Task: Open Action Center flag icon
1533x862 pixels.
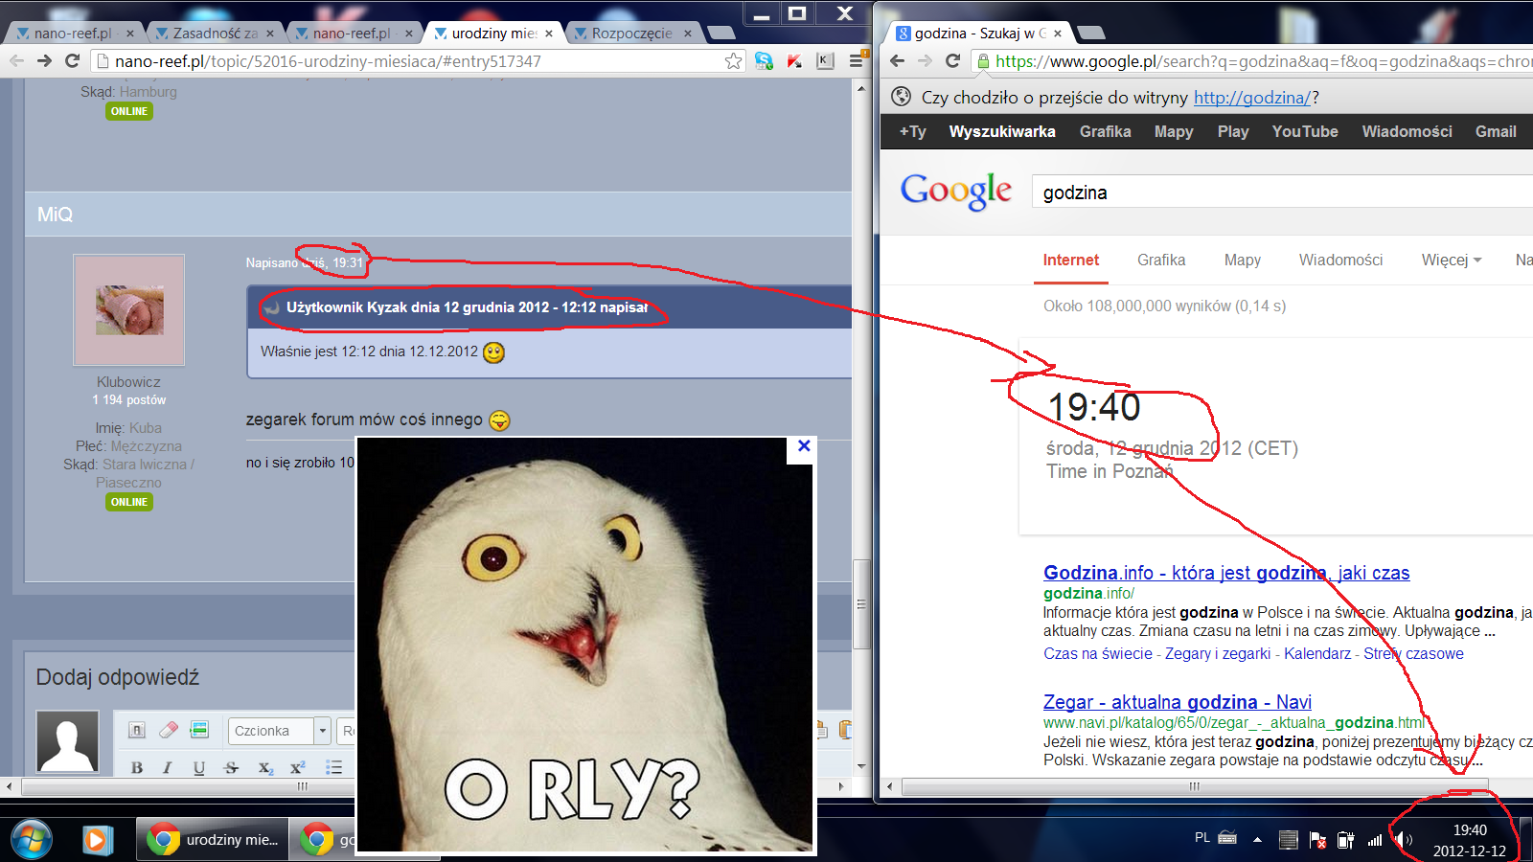Action: 1317,840
